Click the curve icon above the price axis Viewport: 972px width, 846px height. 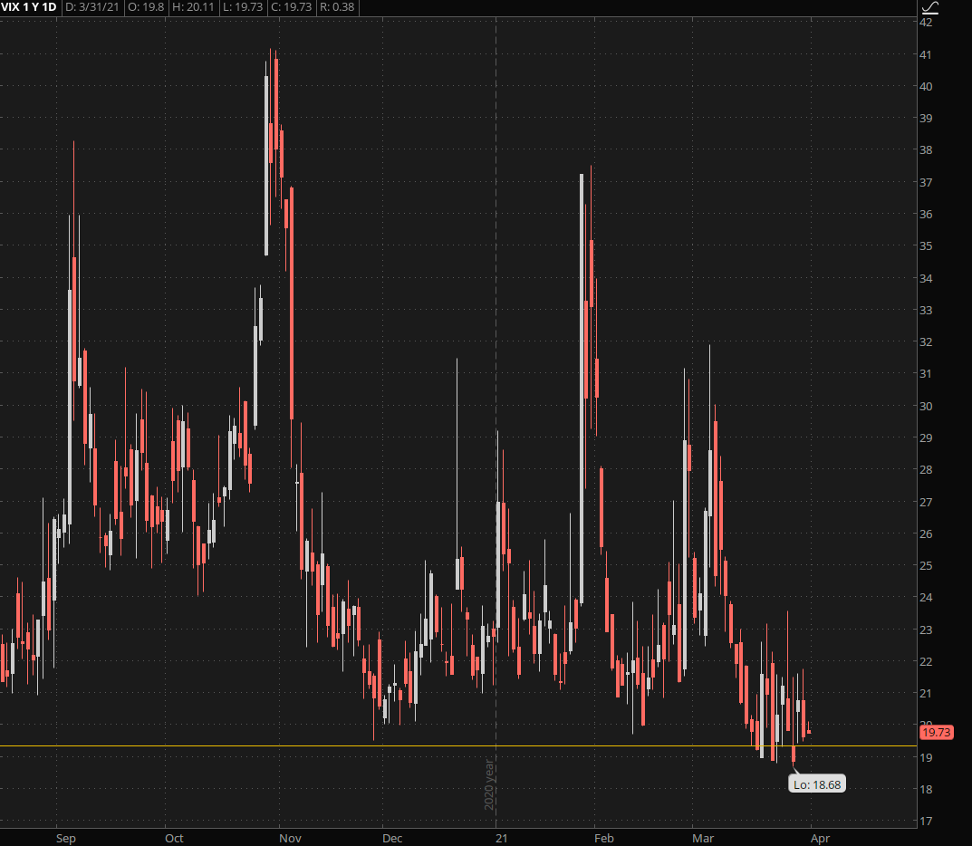click(929, 8)
